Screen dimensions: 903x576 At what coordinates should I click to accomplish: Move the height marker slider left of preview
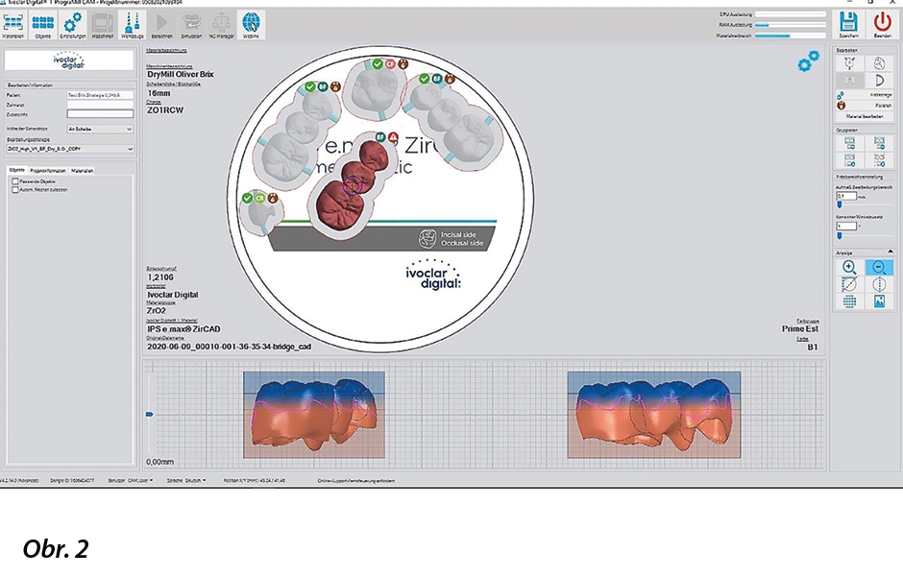(x=149, y=415)
